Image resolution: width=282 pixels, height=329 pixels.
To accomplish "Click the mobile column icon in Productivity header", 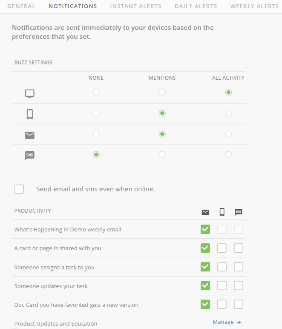I will point(222,212).
